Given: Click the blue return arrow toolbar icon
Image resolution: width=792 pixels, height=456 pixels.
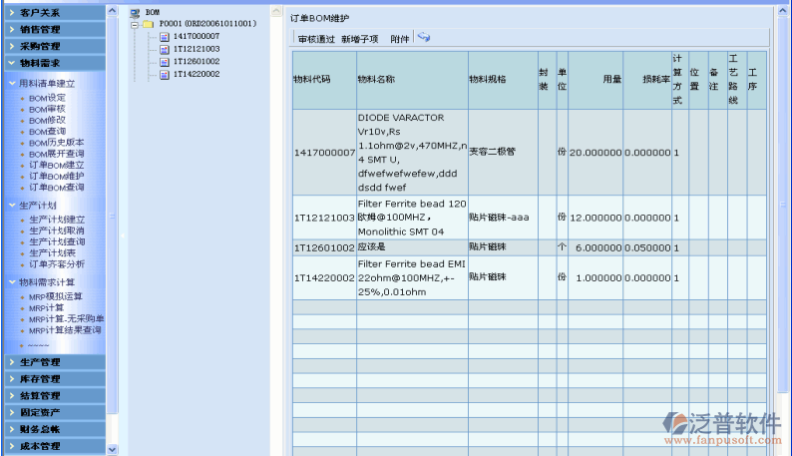Looking at the screenshot, I should tap(424, 38).
